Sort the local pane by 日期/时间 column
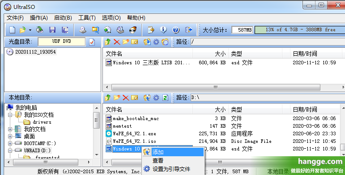The width and height of the screenshot is (345, 175). pos(315,109)
